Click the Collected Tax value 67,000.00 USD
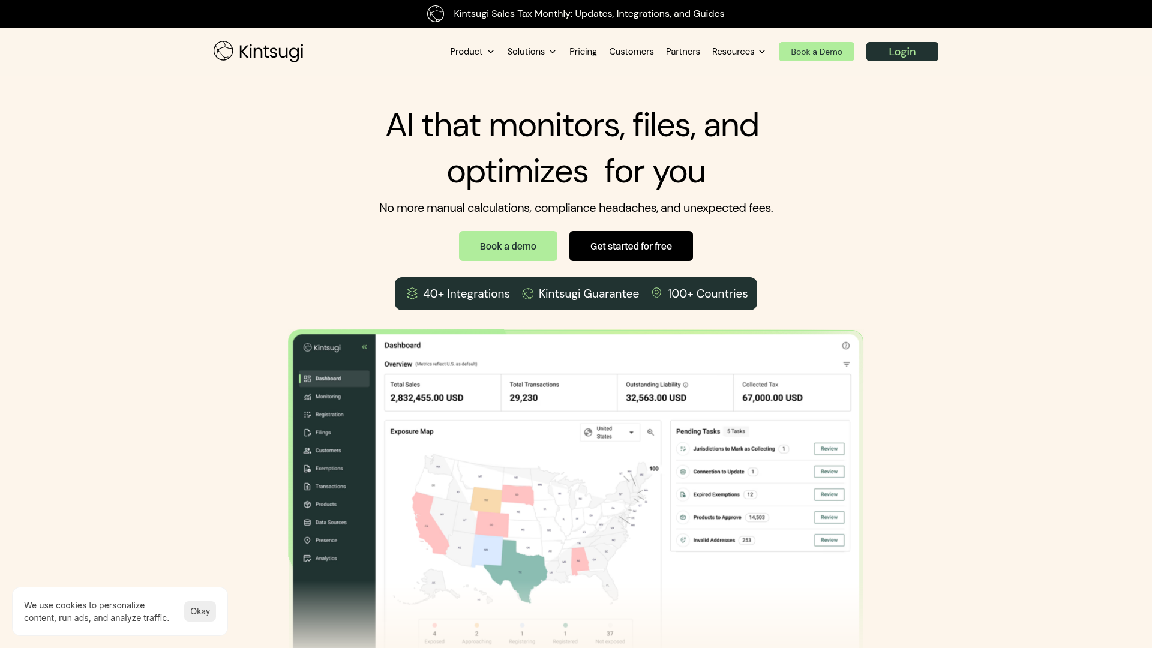The width and height of the screenshot is (1152, 648). [x=772, y=398]
